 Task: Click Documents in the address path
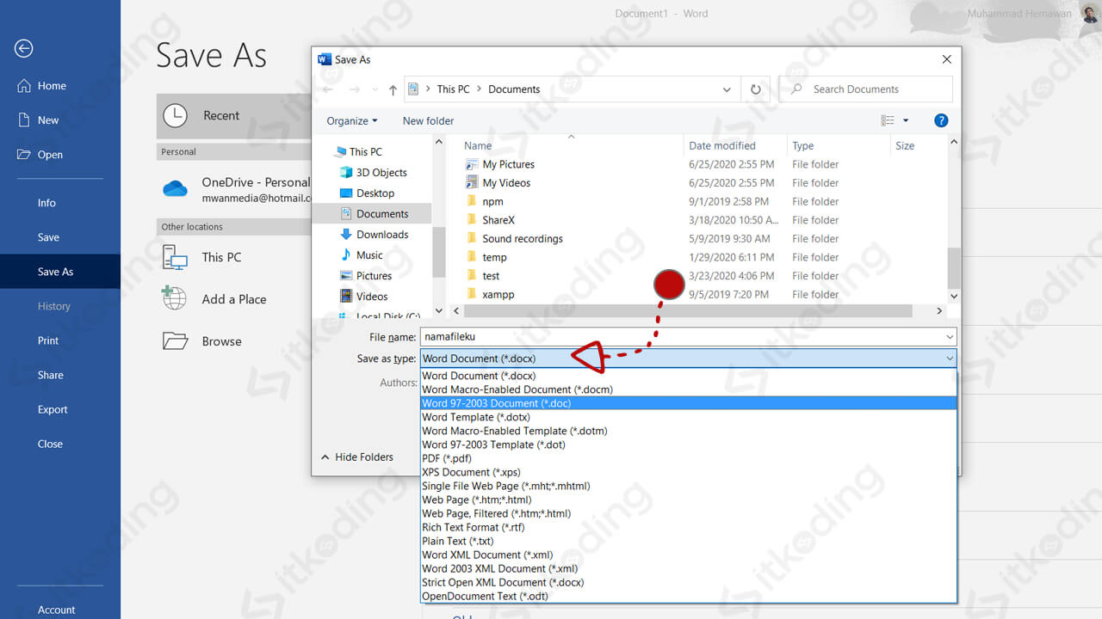514,89
